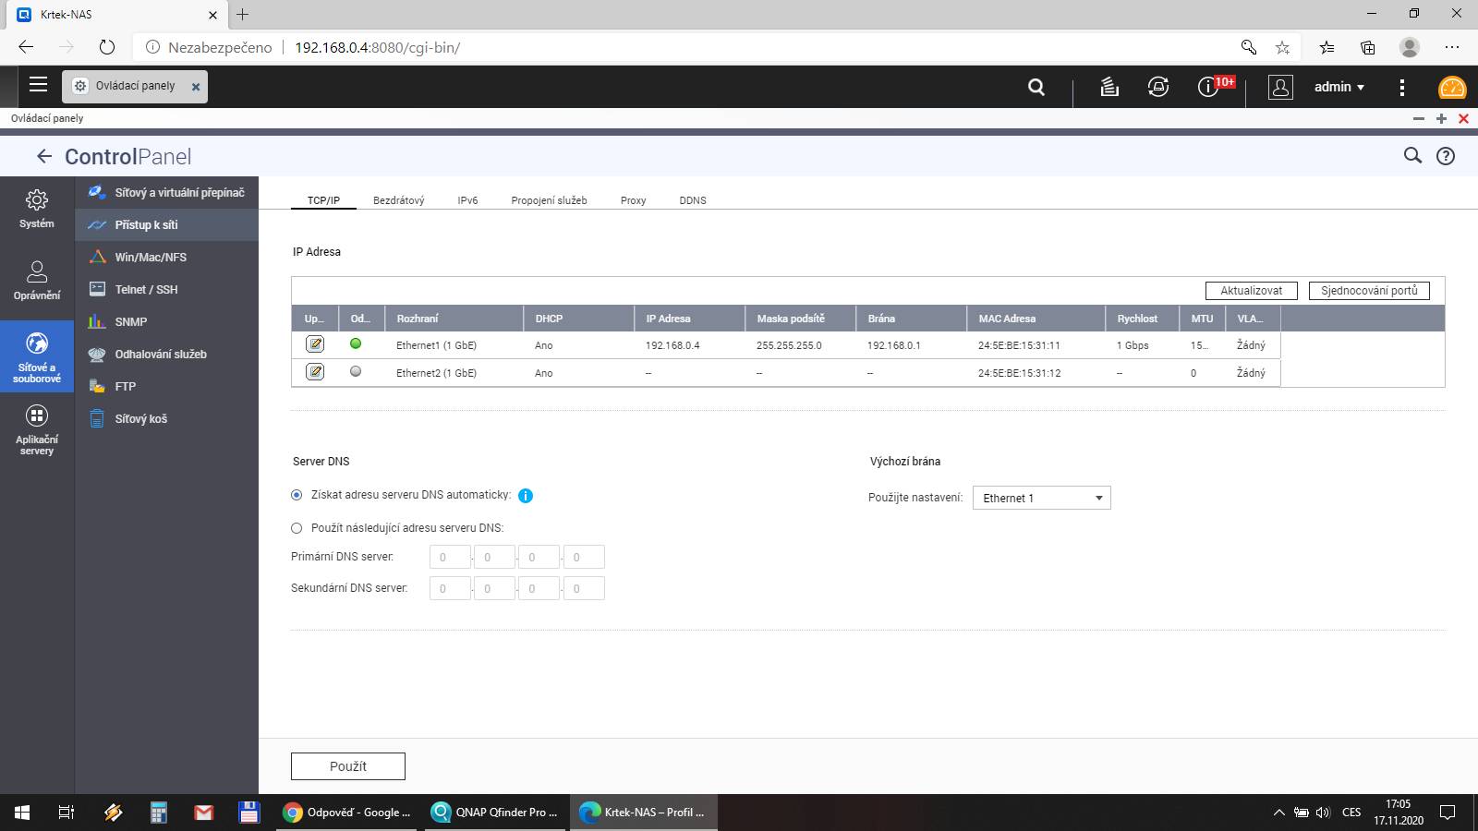Open Chrome Odpověď window in taskbar

[x=347, y=813]
